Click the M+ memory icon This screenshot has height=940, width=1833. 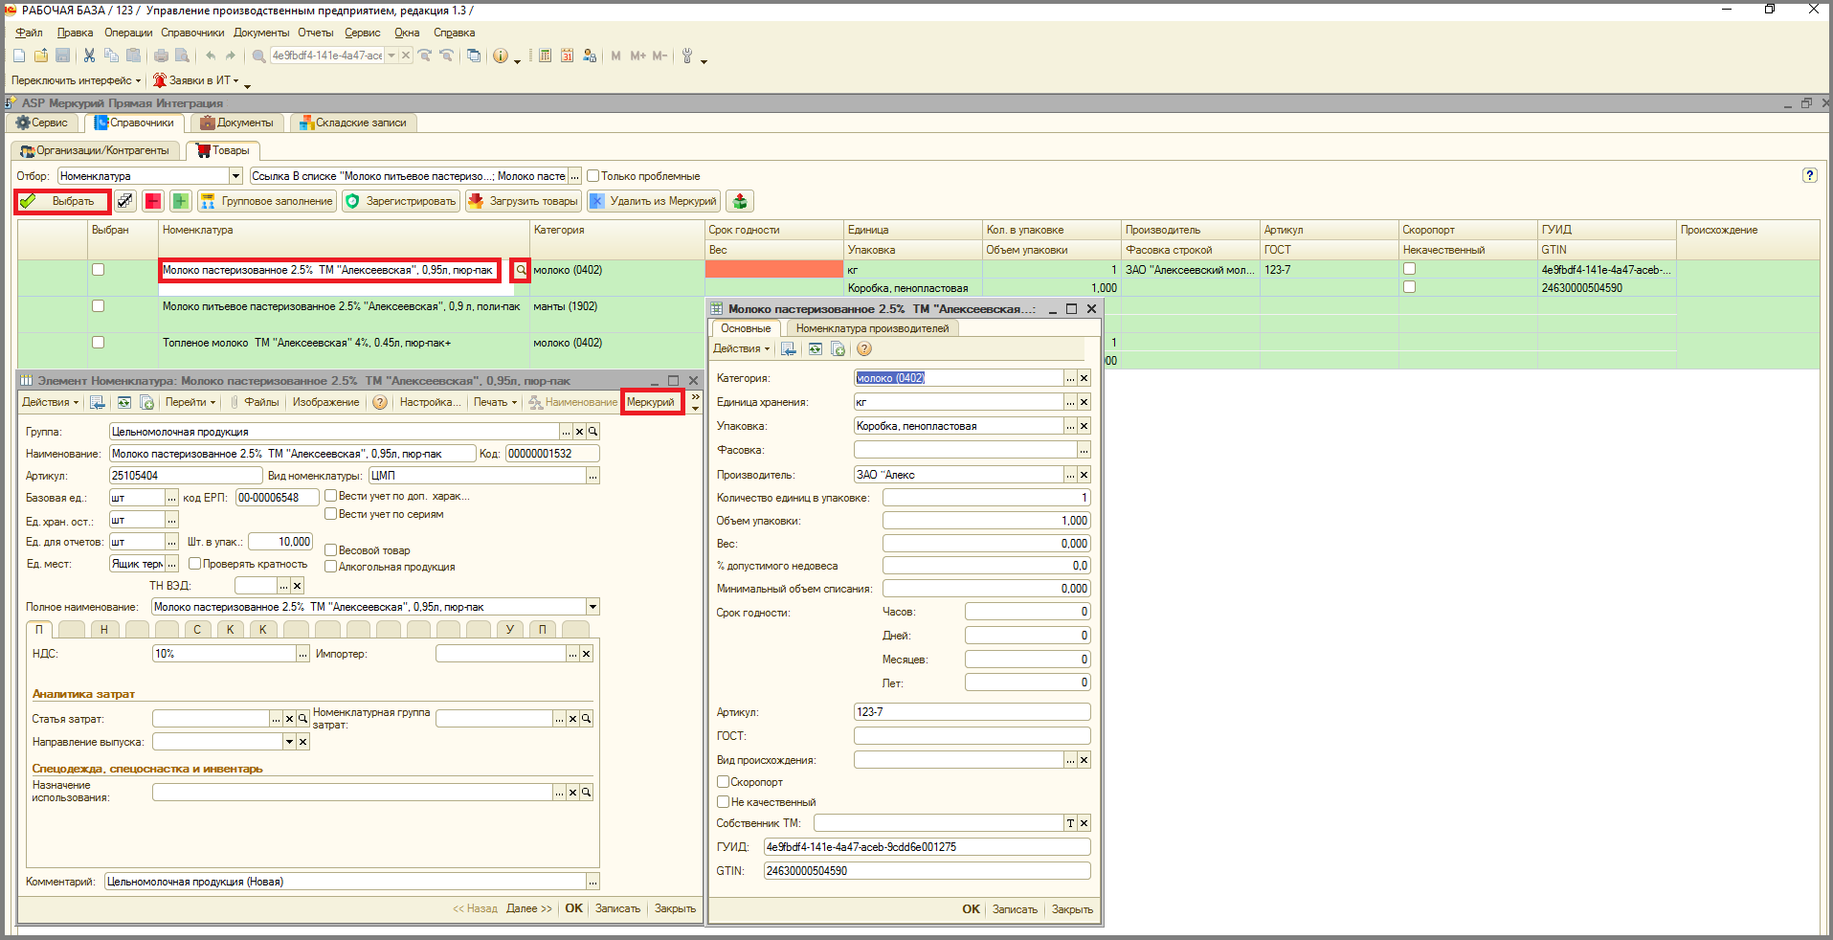(638, 56)
